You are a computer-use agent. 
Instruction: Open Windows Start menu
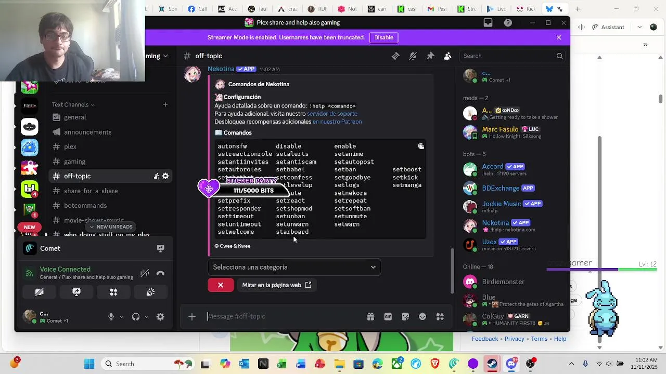(x=89, y=364)
